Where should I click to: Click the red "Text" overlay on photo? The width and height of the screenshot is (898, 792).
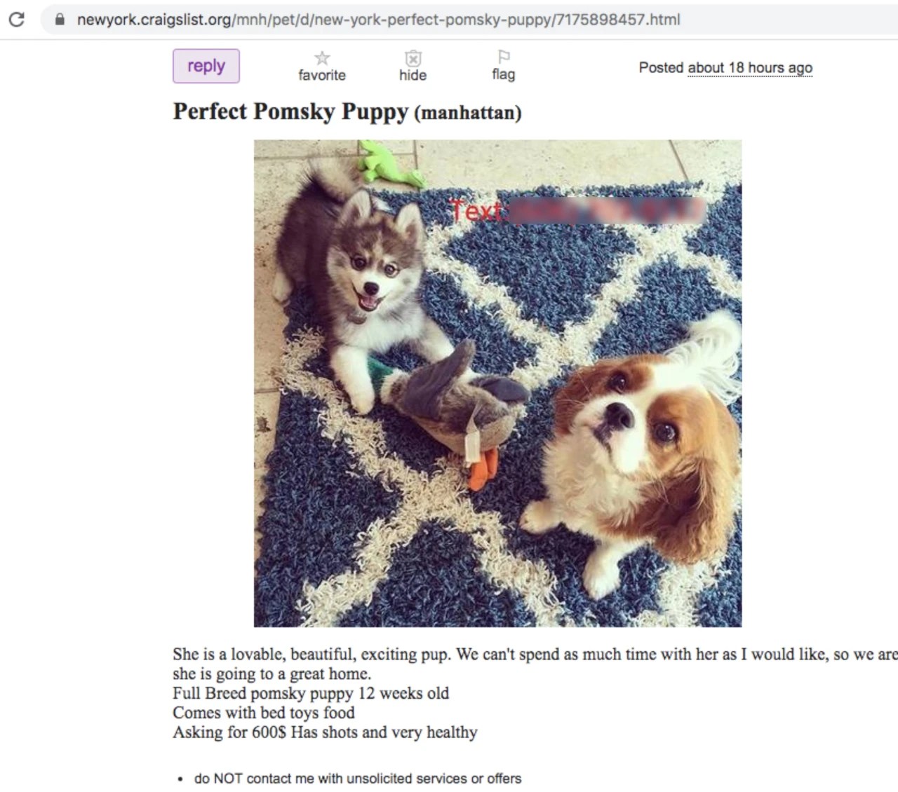(477, 210)
